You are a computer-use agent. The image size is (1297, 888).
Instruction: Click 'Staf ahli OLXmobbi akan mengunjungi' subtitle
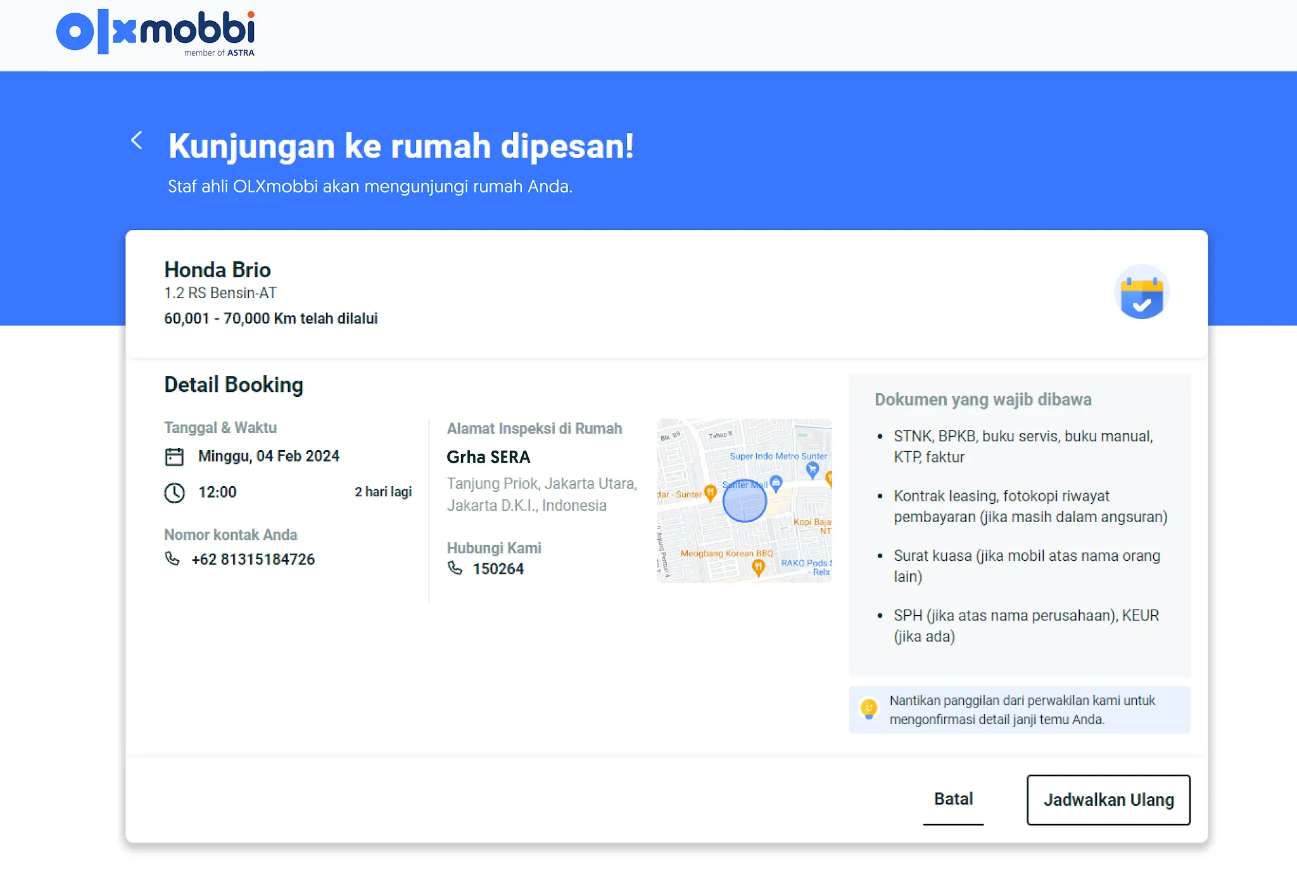click(x=370, y=187)
